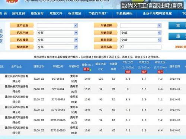Open the 车船税减免 navigation tab
The width and height of the screenshot is (186, 139).
(124, 13)
